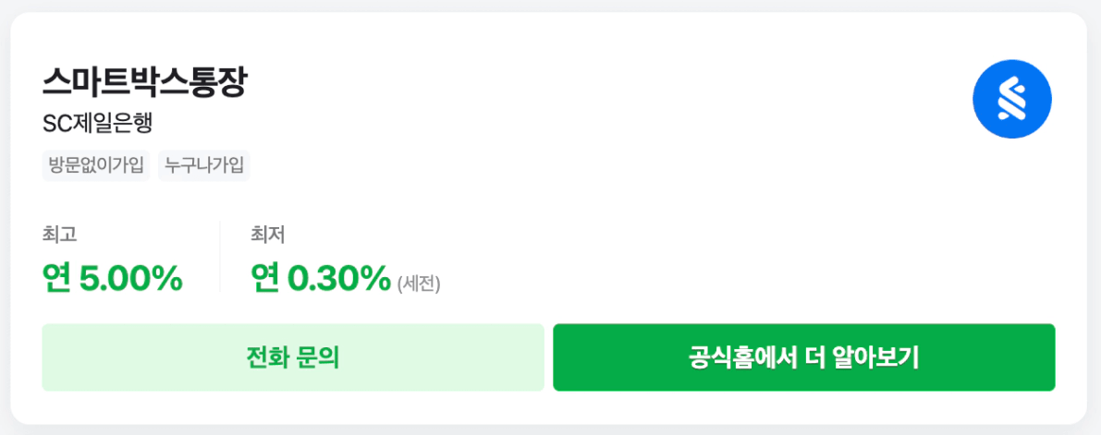The height and width of the screenshot is (435, 1101).
Task: Click the 연 0.30% minimum rate
Action: 321,278
